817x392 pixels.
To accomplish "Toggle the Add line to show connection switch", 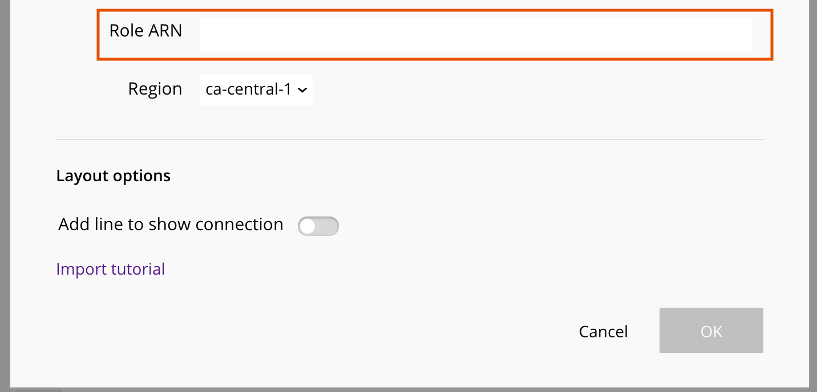I will tap(318, 226).
